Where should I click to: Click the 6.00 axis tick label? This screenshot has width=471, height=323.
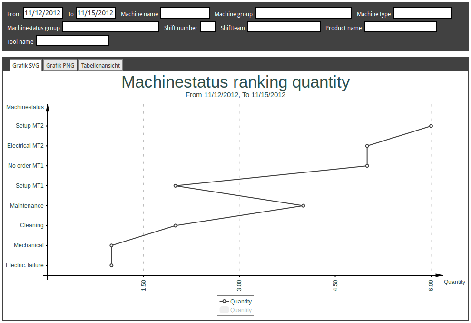pyautogui.click(x=431, y=285)
